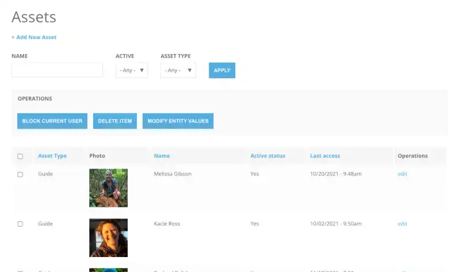Click the Modify Entity Values button
The image size is (460, 272).
click(x=178, y=121)
